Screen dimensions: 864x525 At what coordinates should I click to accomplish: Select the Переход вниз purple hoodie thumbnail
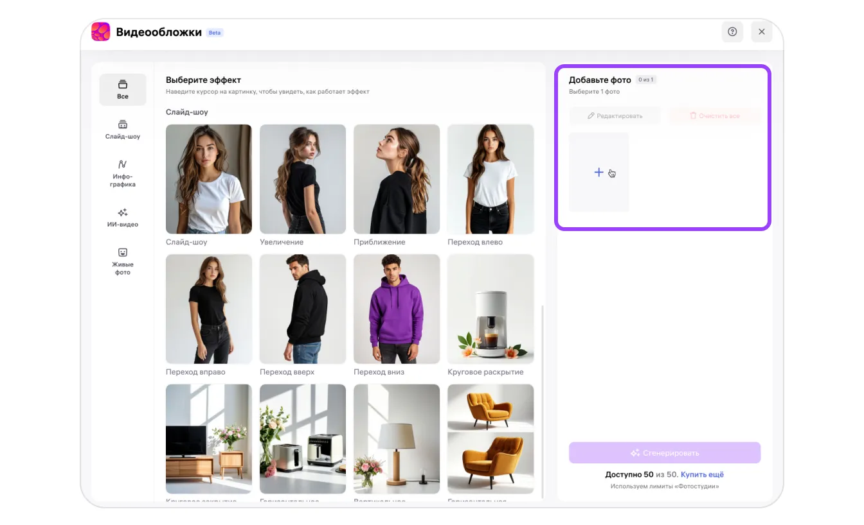[x=397, y=309]
